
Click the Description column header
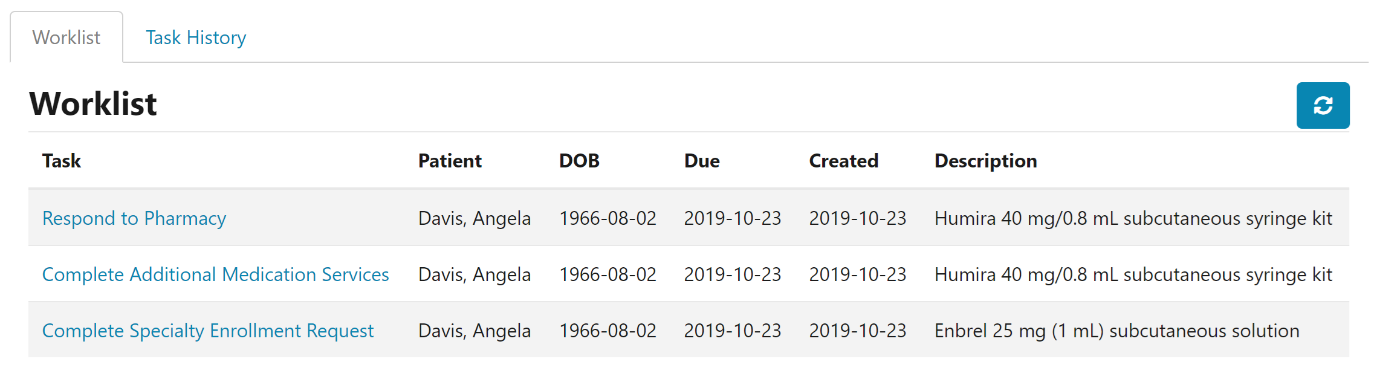(x=985, y=161)
